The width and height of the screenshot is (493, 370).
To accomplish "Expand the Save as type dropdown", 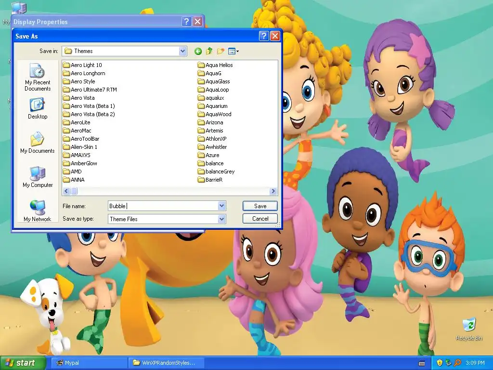I will coord(221,219).
